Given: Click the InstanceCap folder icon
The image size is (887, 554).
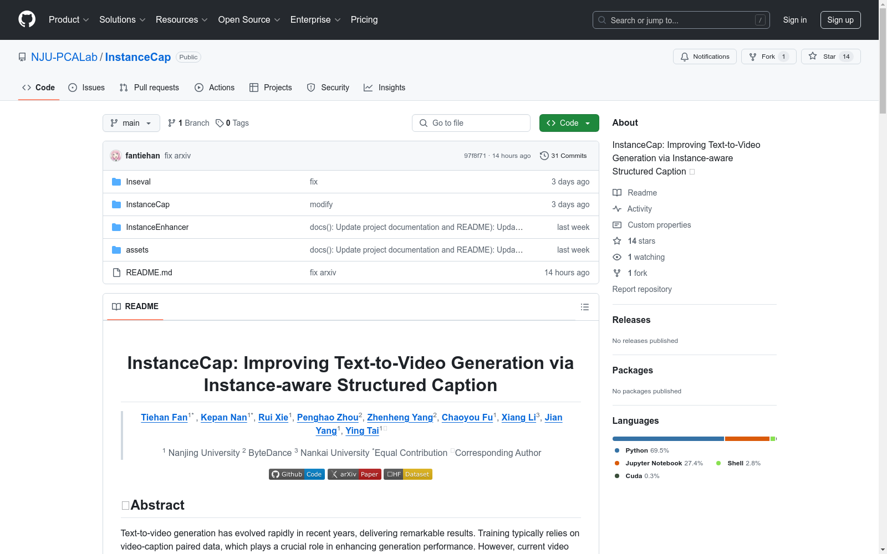Looking at the screenshot, I should click(116, 204).
